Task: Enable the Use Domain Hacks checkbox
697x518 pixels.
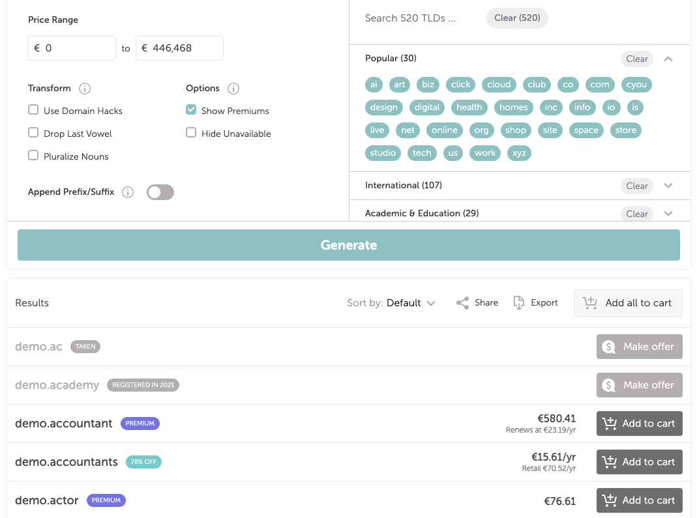Action: (x=33, y=110)
